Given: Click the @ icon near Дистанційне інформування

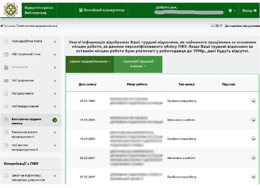Looking at the screenshot, I should (x=221, y=26).
